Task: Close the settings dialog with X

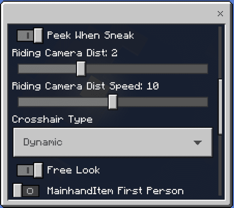Action: click(220, 14)
